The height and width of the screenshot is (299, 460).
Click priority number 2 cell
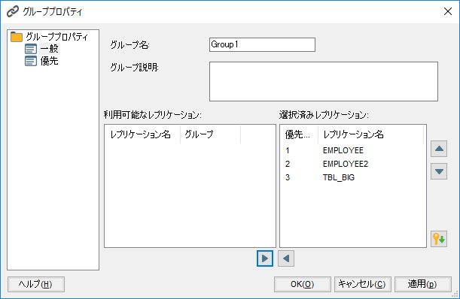287,164
